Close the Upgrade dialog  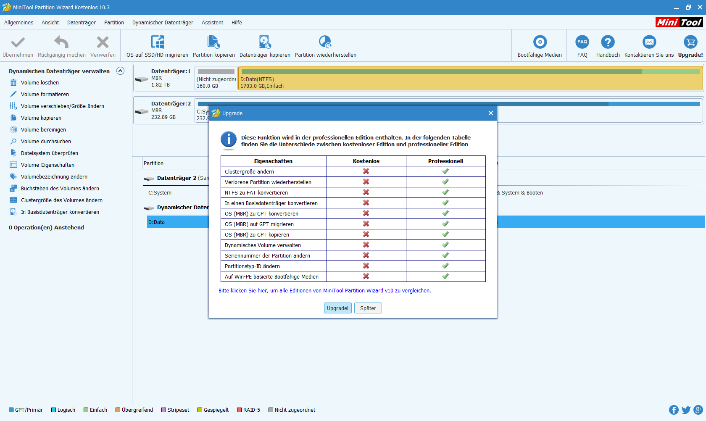490,113
